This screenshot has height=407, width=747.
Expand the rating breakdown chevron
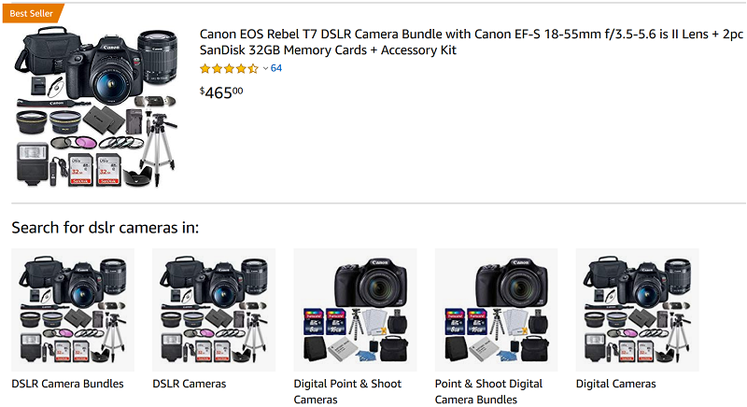[x=265, y=68]
